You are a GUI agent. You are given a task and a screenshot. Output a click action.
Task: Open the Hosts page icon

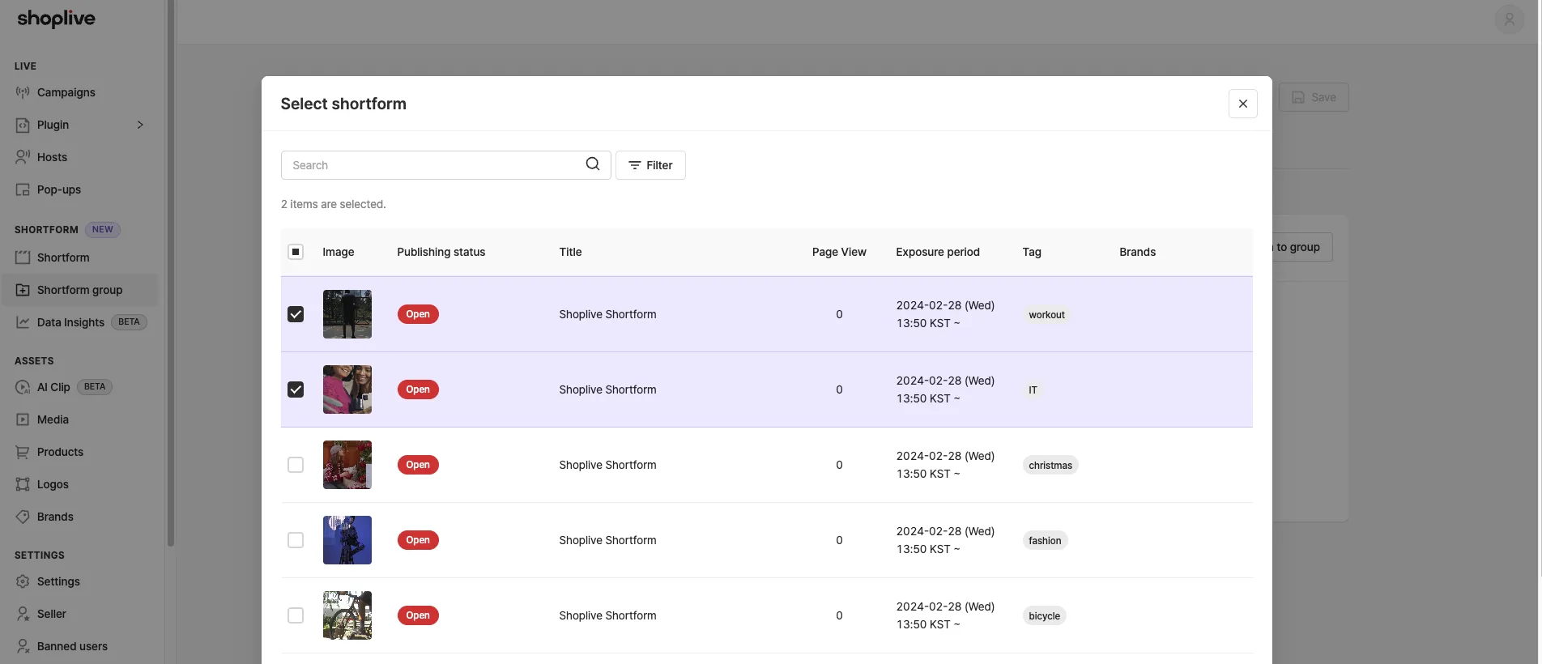click(23, 157)
